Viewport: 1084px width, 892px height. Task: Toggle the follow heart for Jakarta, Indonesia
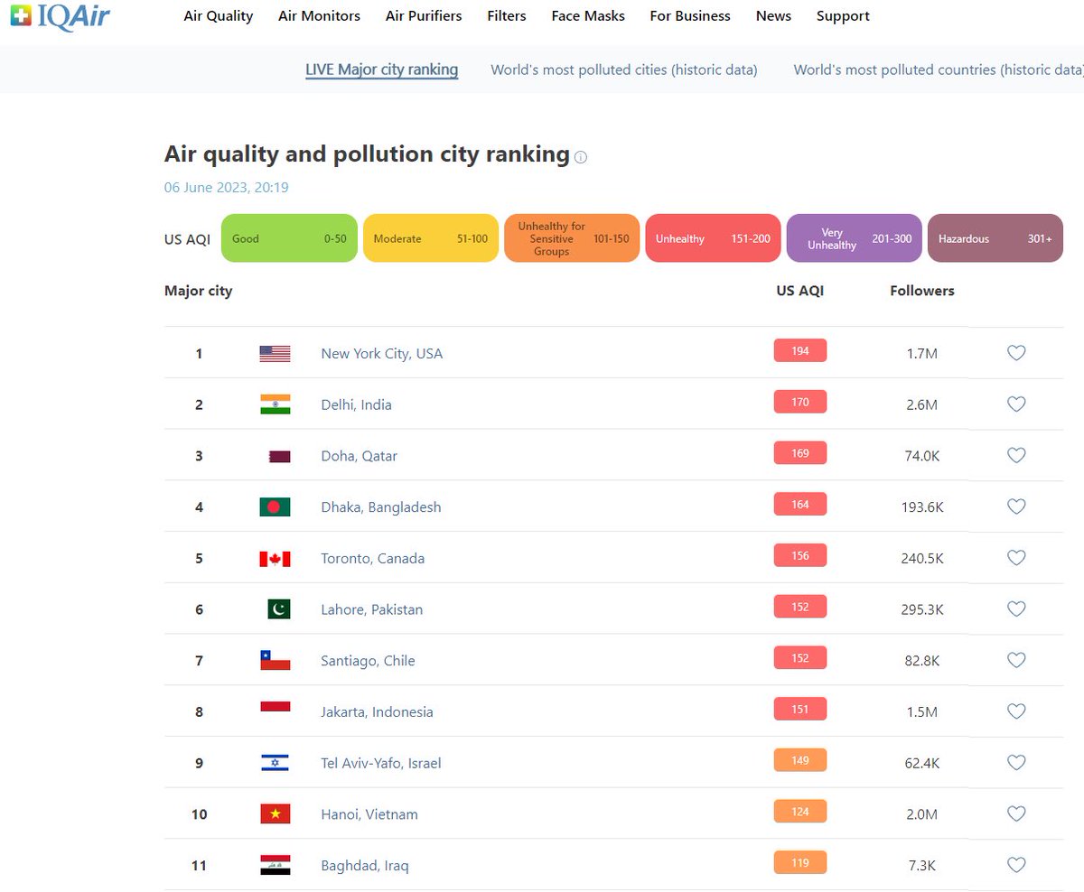pyautogui.click(x=1016, y=711)
